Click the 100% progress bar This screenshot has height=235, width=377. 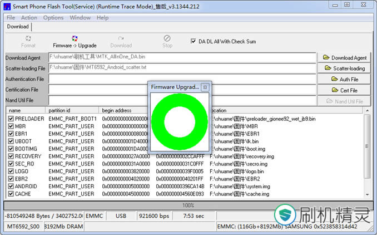pos(188,205)
